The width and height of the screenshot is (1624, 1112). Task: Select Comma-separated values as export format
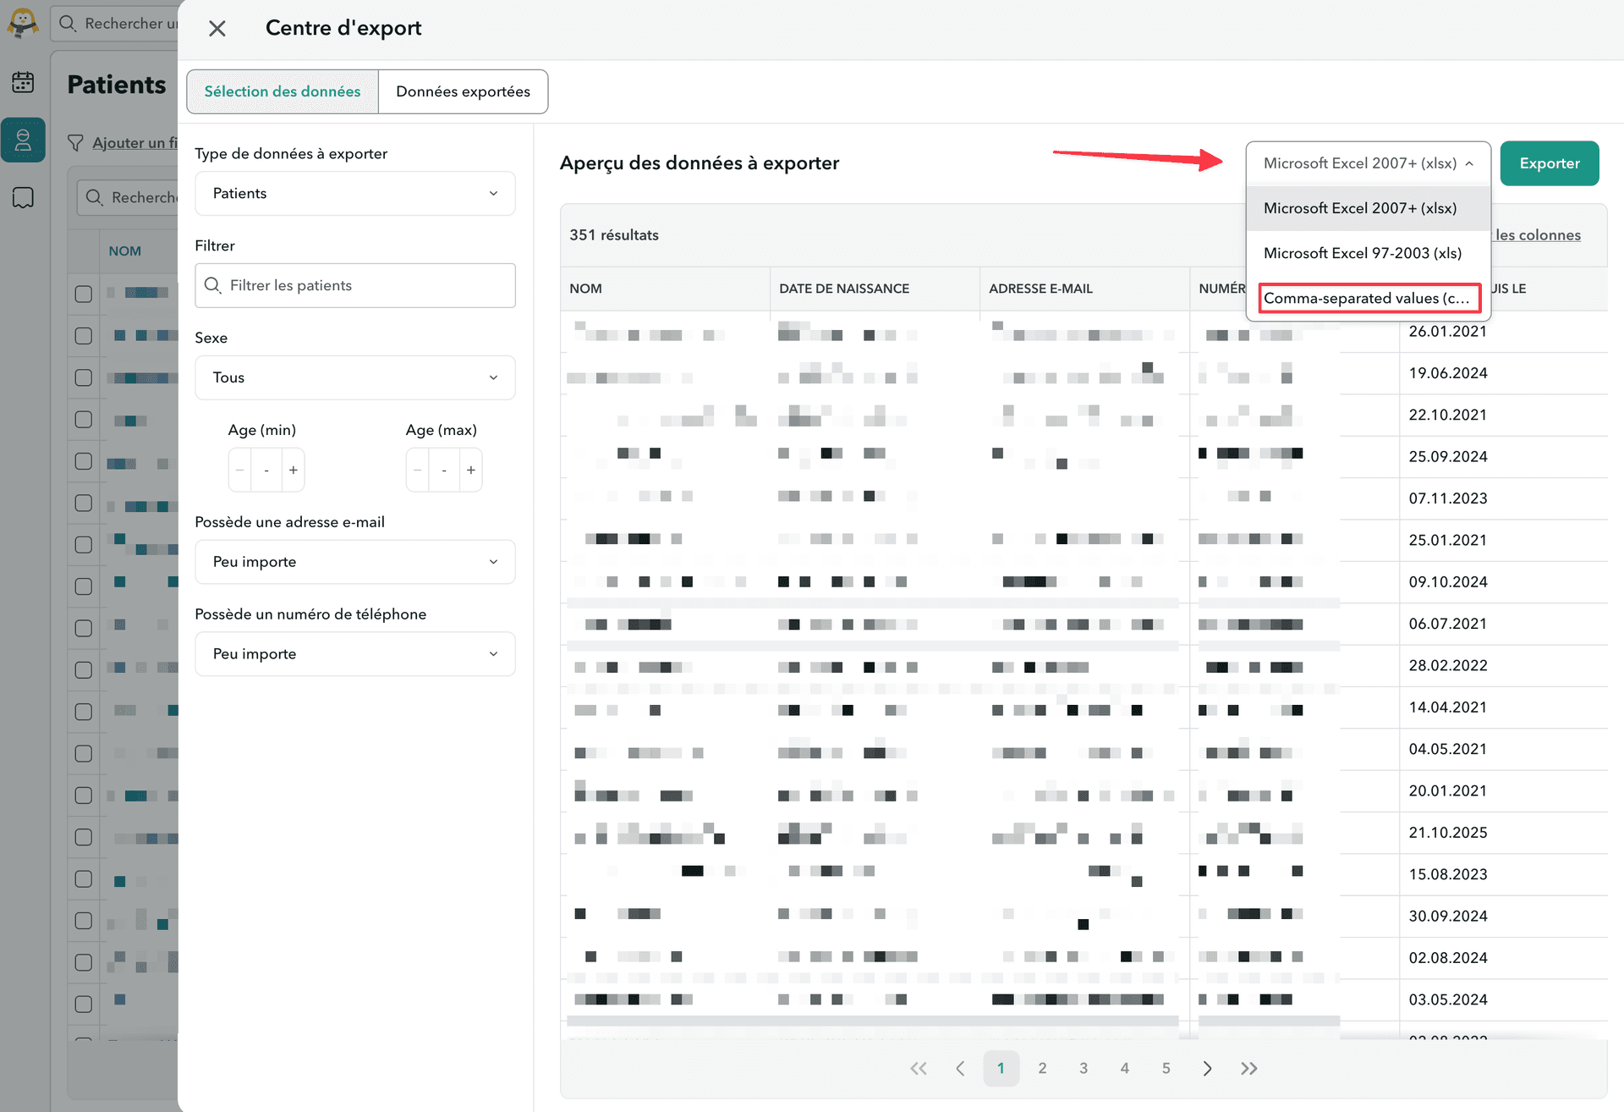(1368, 298)
